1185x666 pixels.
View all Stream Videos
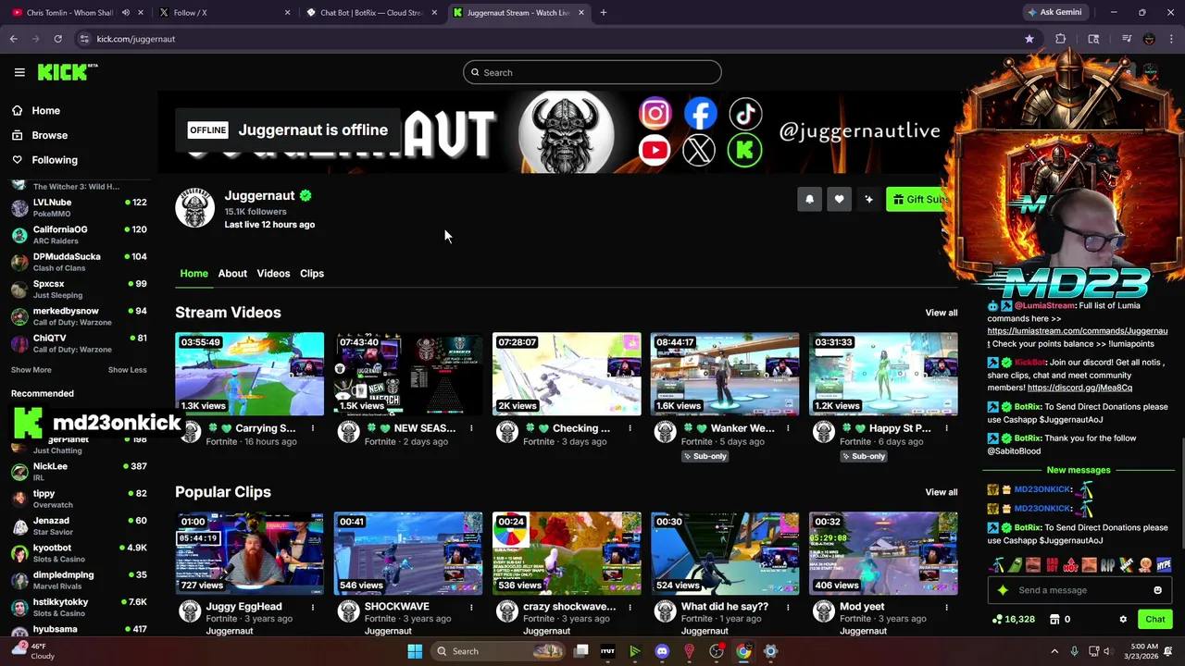pyautogui.click(x=942, y=313)
